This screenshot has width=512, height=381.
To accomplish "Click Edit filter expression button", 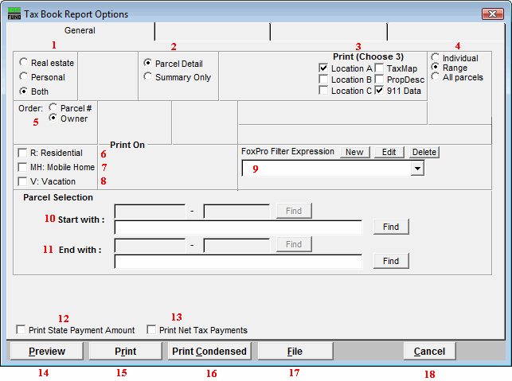I will [389, 152].
